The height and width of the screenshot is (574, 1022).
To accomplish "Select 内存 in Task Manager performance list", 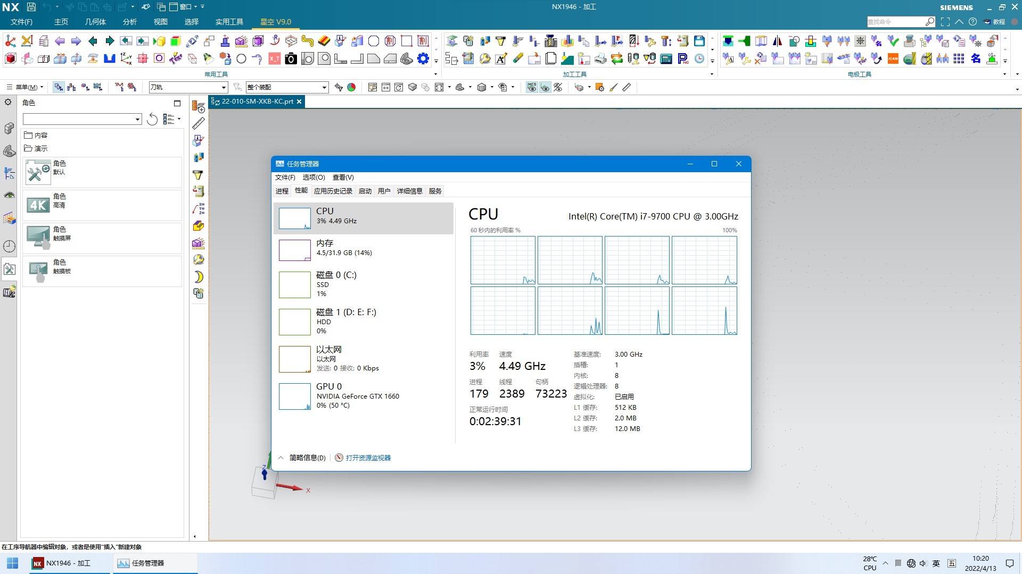I will (364, 250).
